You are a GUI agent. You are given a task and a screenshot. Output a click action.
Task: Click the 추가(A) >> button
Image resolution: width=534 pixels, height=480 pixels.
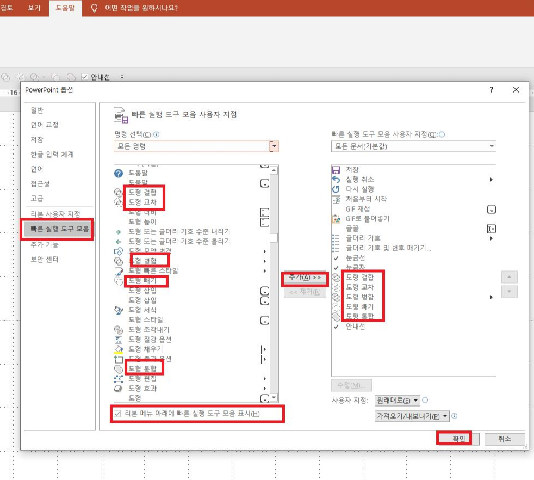305,278
